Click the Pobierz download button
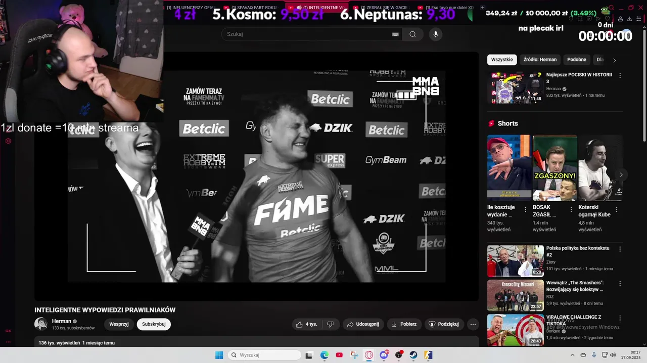This screenshot has width=647, height=363. [x=404, y=324]
